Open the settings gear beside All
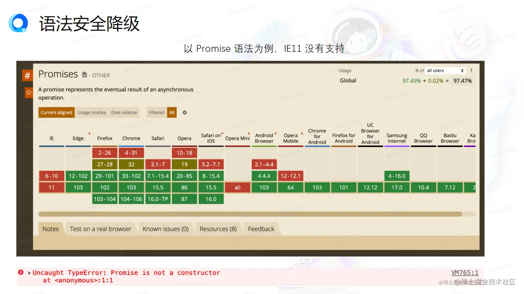Screen dimensions: 524x294 [185, 112]
